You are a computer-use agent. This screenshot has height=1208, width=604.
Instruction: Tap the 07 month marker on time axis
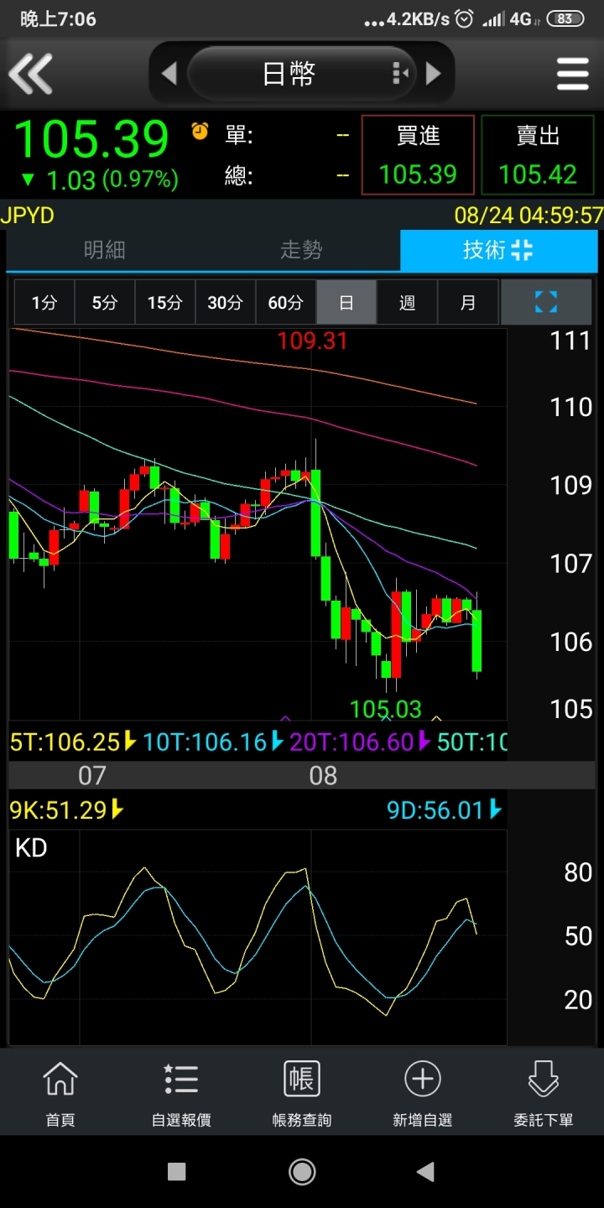(x=92, y=775)
